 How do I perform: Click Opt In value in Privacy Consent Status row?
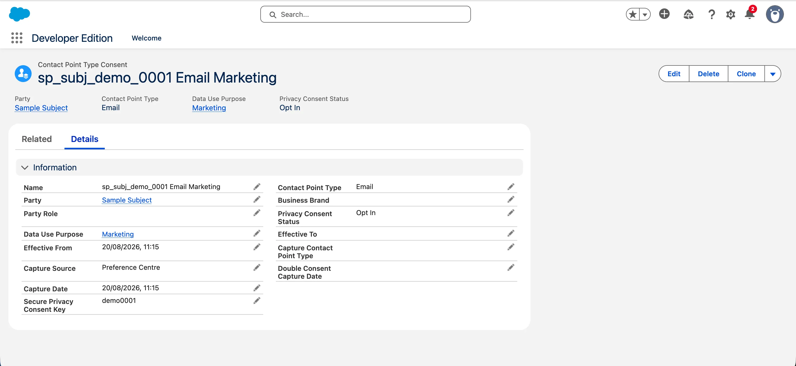[366, 213]
